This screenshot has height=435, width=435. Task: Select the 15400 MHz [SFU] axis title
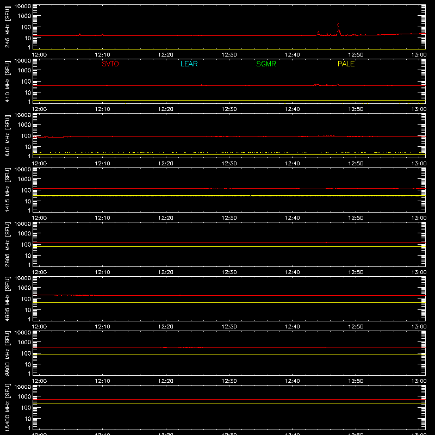(x=8, y=407)
